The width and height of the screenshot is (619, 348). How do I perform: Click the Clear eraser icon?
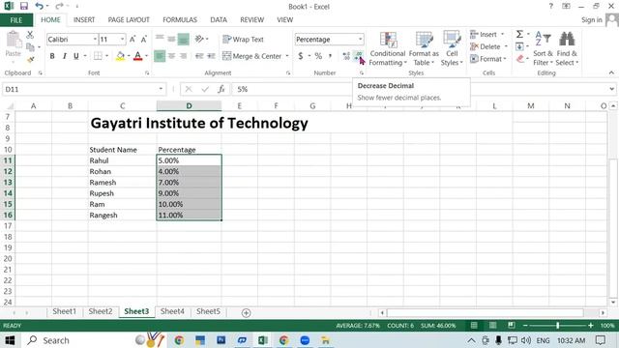[x=520, y=59]
